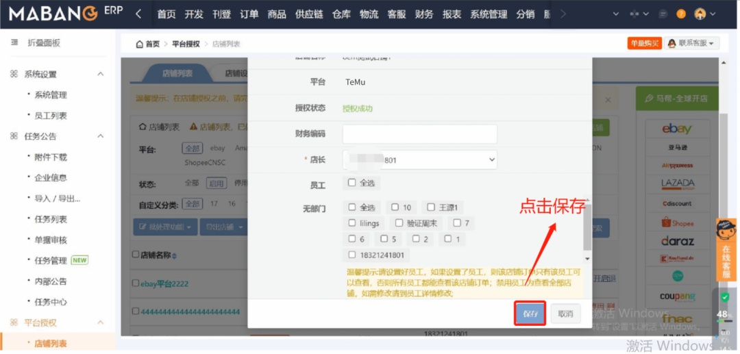Image resolution: width=740 pixels, height=354 pixels.
Task: Click the Shopee platform logo
Action: [x=677, y=223]
